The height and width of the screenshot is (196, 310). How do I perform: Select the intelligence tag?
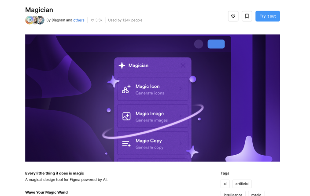click(x=233, y=194)
